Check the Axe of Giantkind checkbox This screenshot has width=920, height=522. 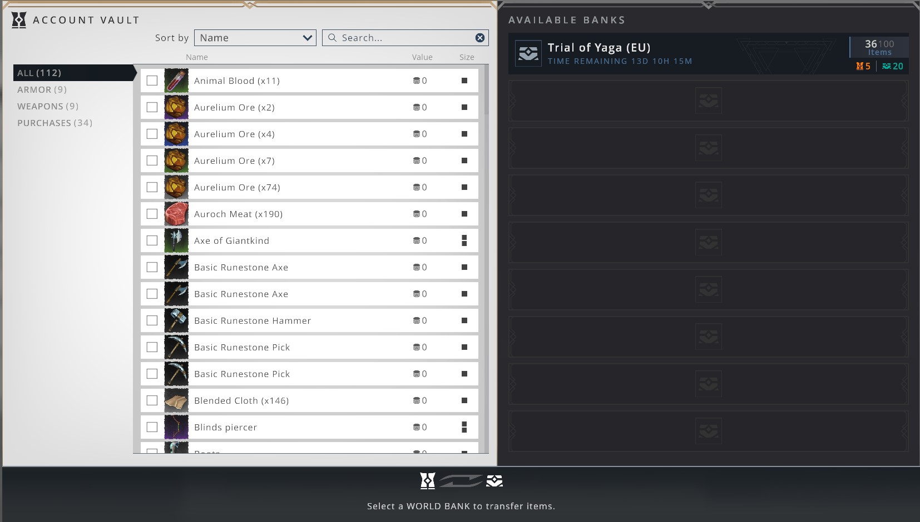pyautogui.click(x=152, y=240)
